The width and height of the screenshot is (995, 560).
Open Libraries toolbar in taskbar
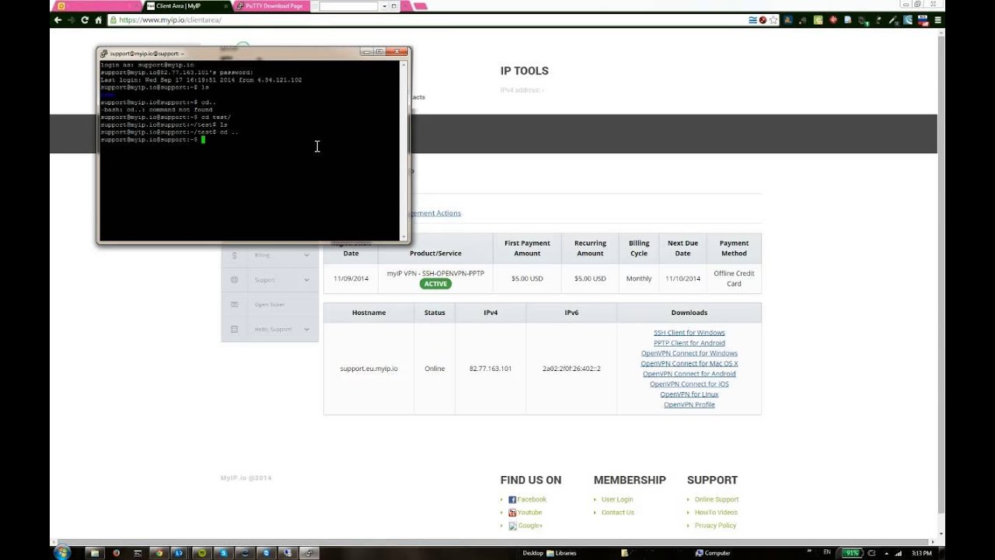561,553
